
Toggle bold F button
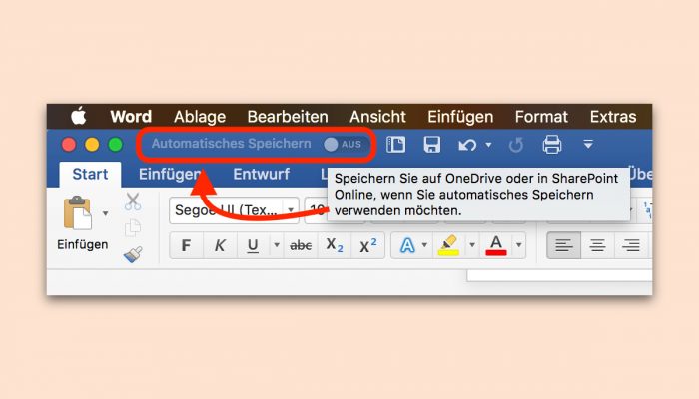[x=186, y=245]
